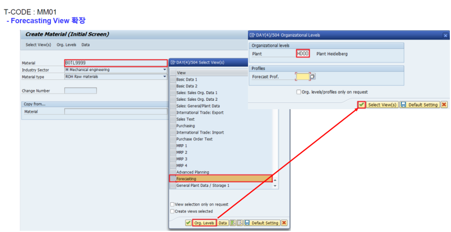Click Org. Levels button in Select View(s)
The width and height of the screenshot is (451, 232).
point(204,223)
